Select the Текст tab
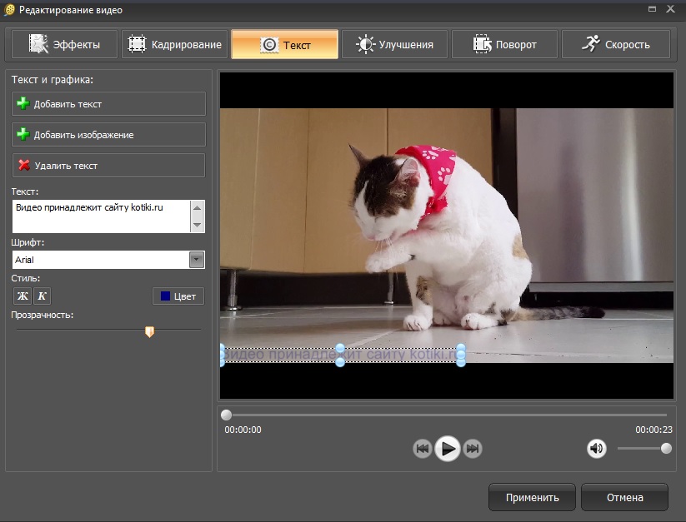The width and height of the screenshot is (686, 522). [285, 44]
